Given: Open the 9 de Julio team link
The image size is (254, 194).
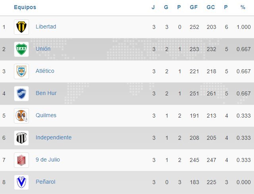Looking at the screenshot, I should [48, 160].
